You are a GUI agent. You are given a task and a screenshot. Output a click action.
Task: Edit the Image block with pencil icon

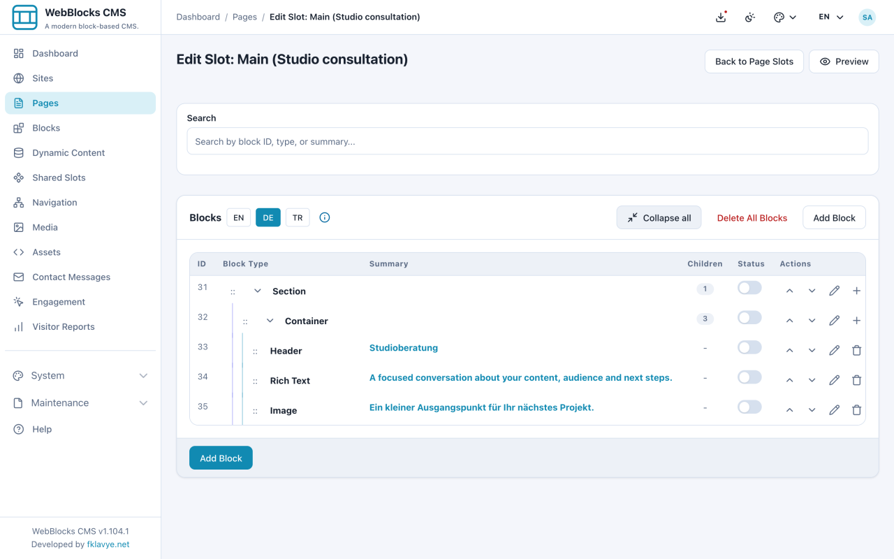834,410
